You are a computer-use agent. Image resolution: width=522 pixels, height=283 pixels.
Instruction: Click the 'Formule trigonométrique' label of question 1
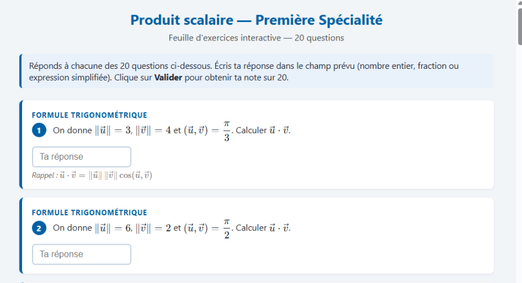89,115
